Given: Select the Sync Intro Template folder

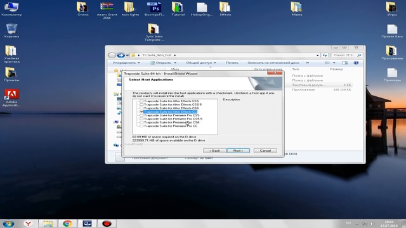Looking at the screenshot, I should (x=154, y=32).
